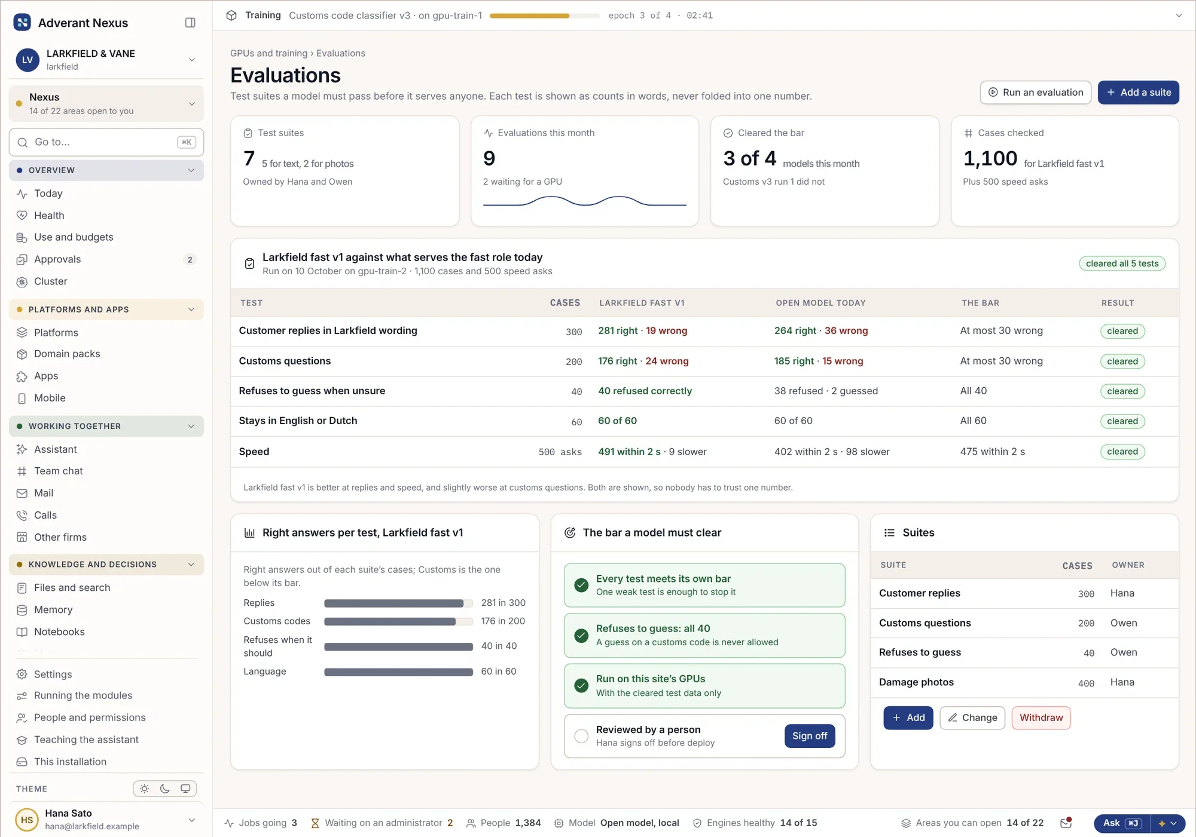Open the Use and budgets page

pos(106,237)
